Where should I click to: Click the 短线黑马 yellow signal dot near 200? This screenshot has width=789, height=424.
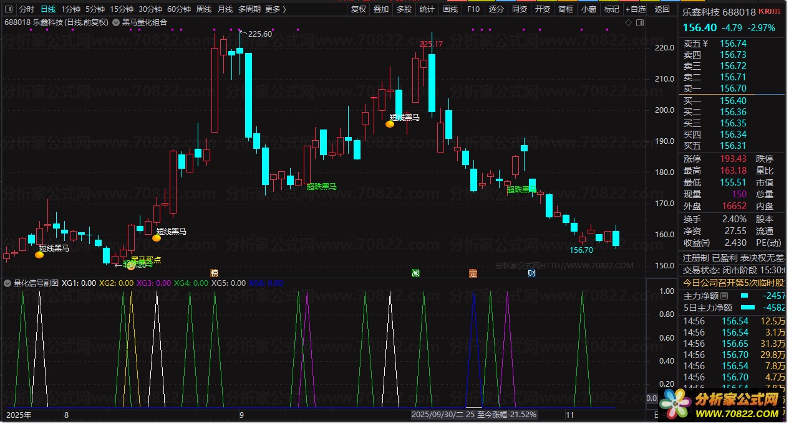click(x=390, y=124)
